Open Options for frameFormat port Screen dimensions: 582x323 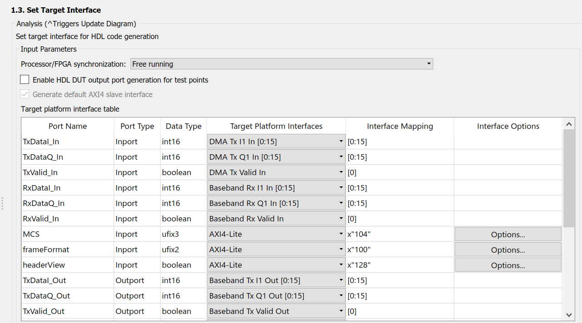click(508, 250)
